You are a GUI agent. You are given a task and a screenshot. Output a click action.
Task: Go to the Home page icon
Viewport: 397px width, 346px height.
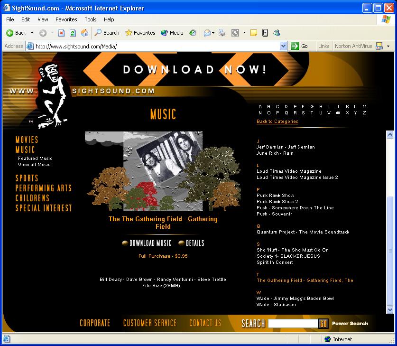point(84,33)
